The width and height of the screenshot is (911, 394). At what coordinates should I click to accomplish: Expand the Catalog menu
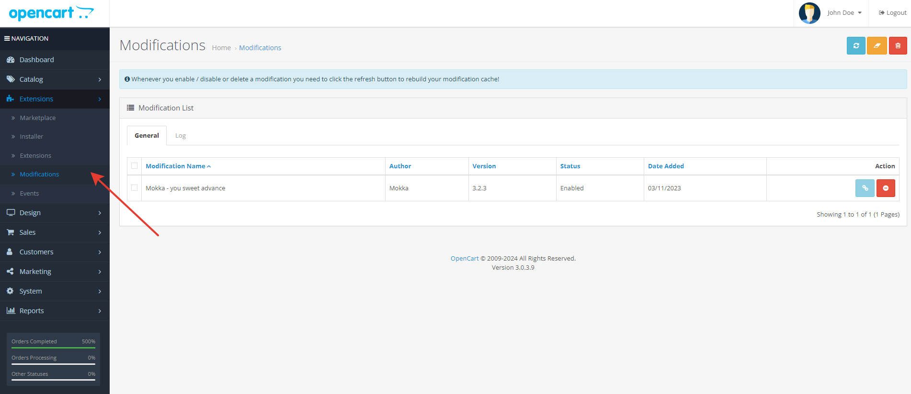click(31, 79)
